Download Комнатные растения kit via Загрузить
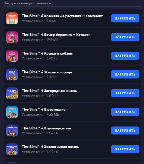The height and width of the screenshot is (164, 144). [125, 18]
